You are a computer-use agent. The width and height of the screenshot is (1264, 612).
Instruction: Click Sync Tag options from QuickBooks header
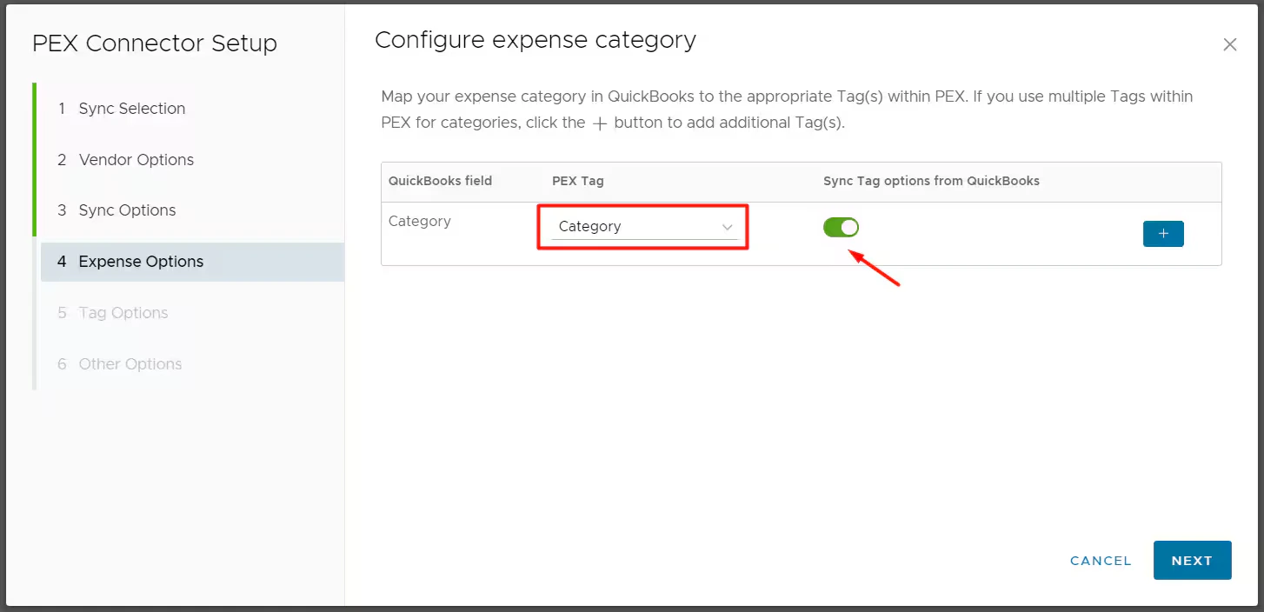[931, 181]
